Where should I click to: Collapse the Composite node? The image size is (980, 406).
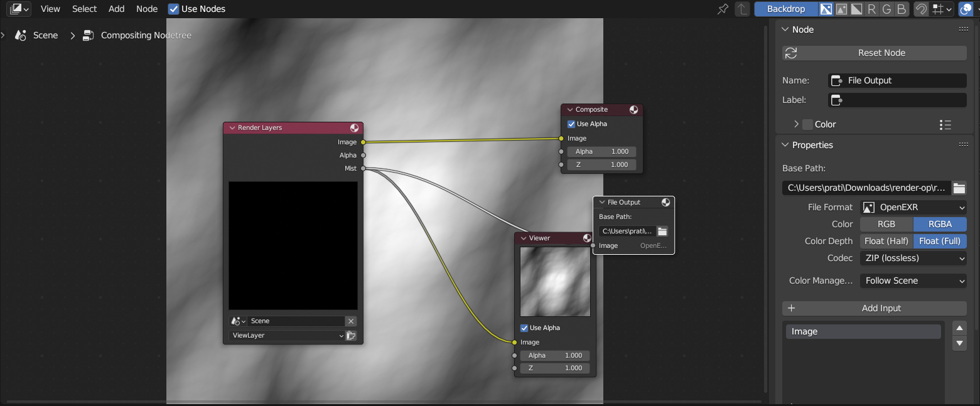(x=569, y=109)
